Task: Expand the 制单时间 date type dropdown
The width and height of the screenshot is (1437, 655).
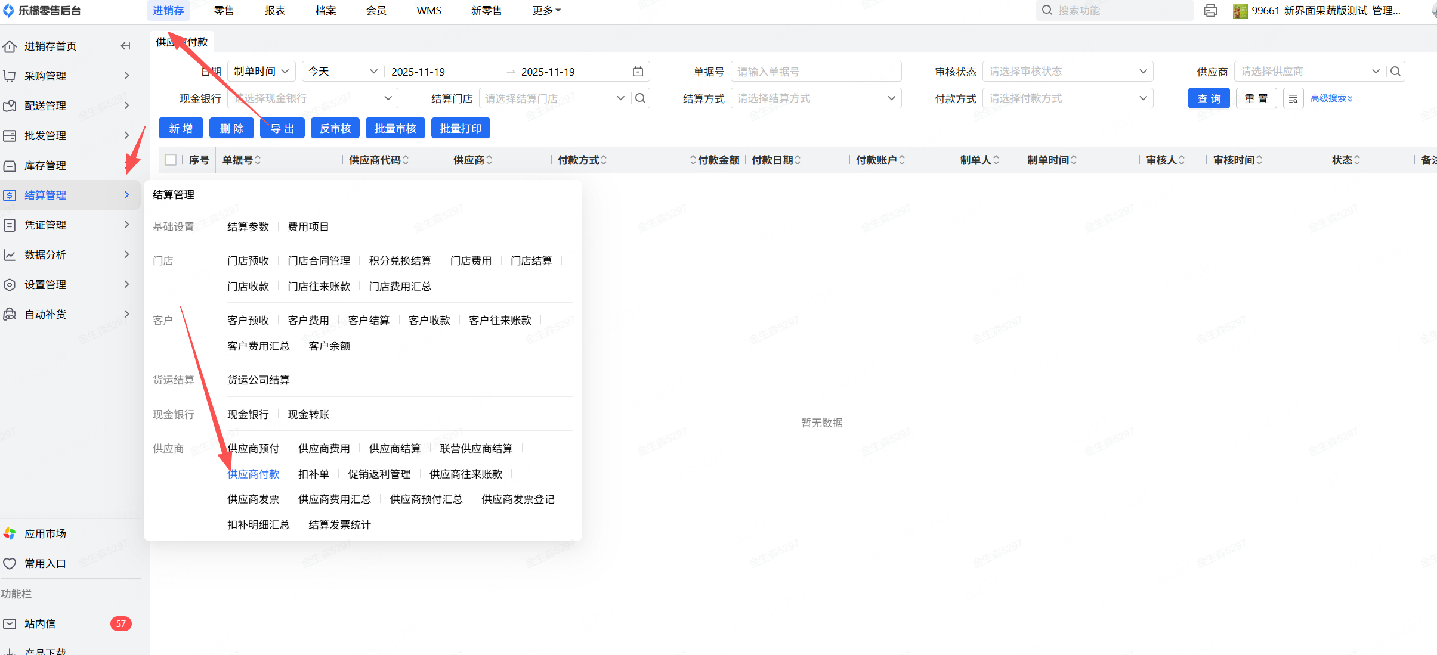Action: pyautogui.click(x=261, y=72)
